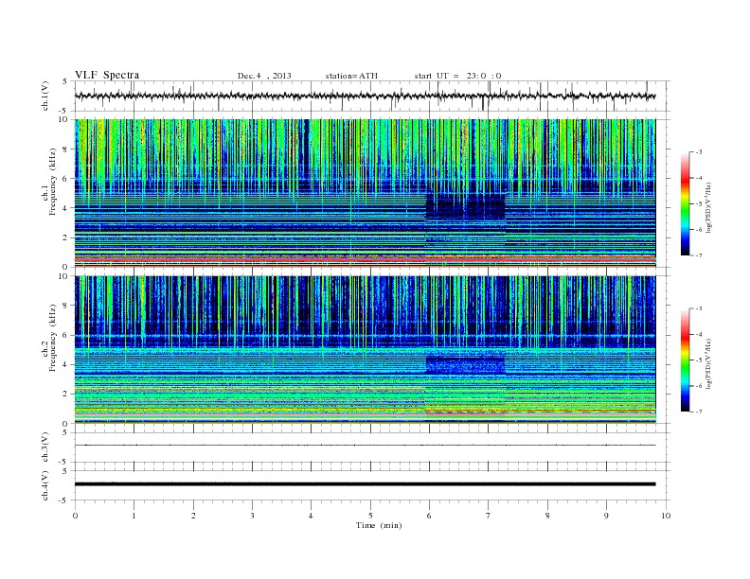Click the ch.4 thick voltage waveform band
750x579 pixels.
point(365,484)
